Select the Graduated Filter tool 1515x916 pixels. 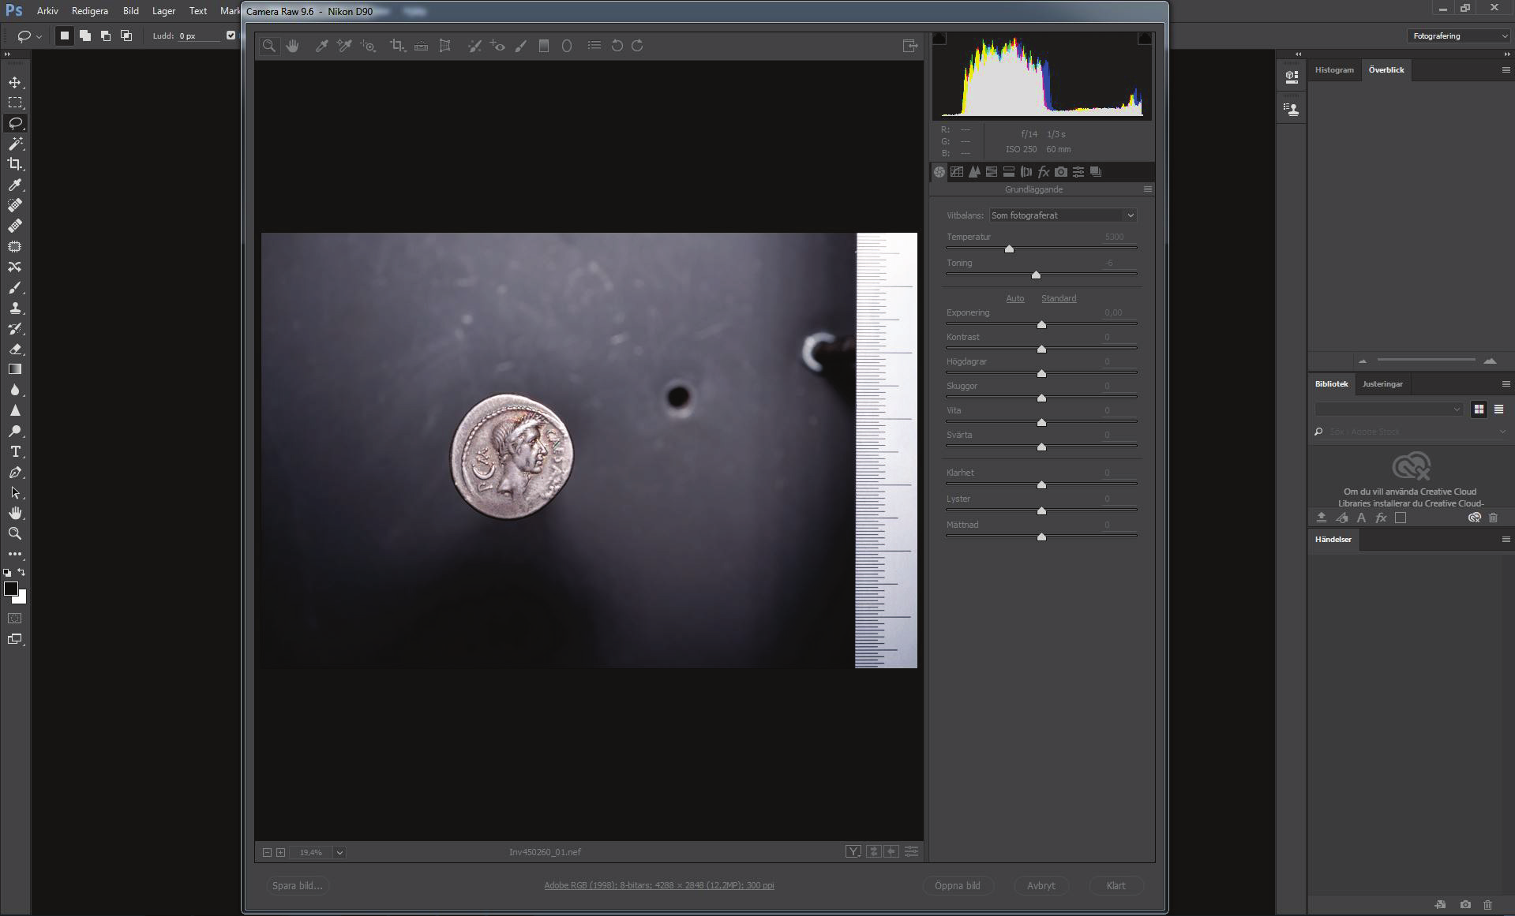click(544, 46)
